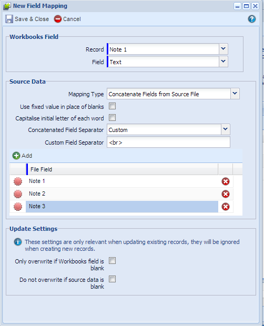Click the red gear icon beside Note 2
This screenshot has height=326, width=264.
coord(18,194)
